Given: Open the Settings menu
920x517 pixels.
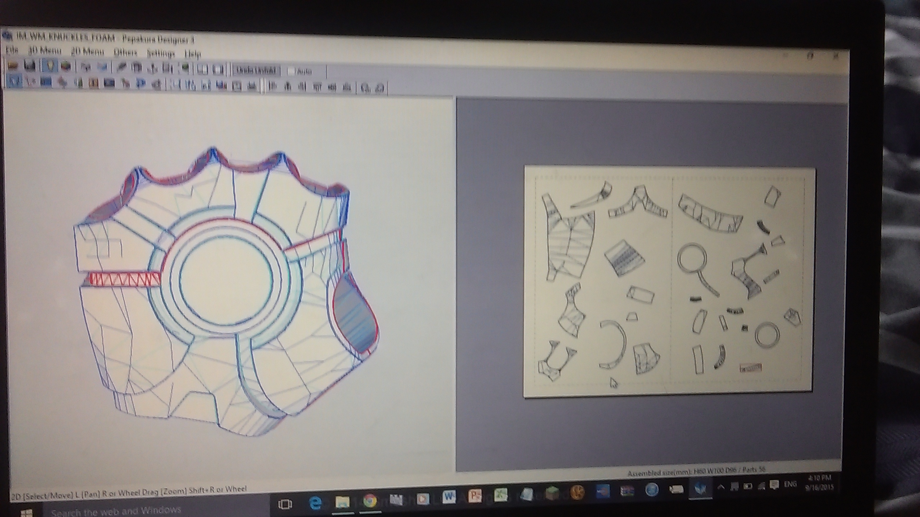Looking at the screenshot, I should pyautogui.click(x=161, y=53).
